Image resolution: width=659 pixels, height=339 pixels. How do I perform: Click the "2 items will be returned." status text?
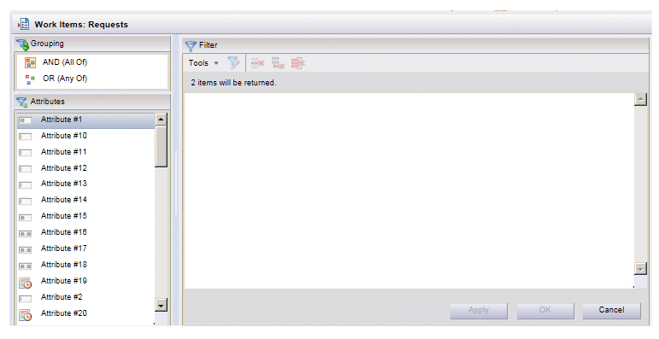click(x=233, y=83)
